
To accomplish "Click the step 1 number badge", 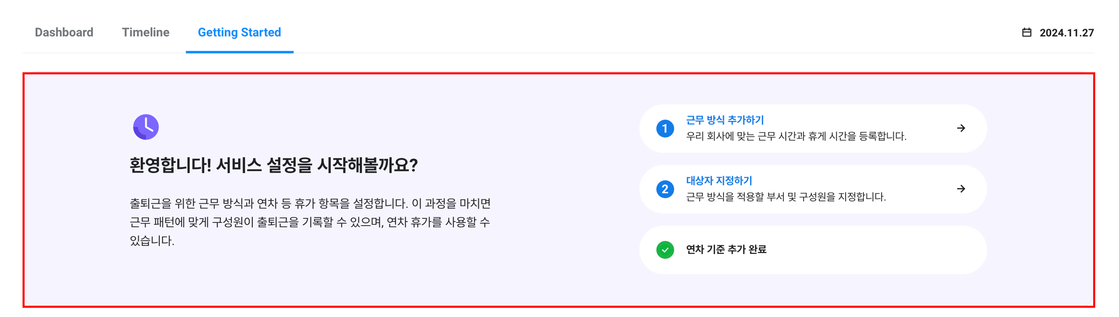I will point(665,129).
